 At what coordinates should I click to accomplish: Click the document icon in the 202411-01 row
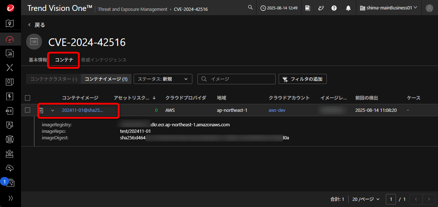coord(42,110)
